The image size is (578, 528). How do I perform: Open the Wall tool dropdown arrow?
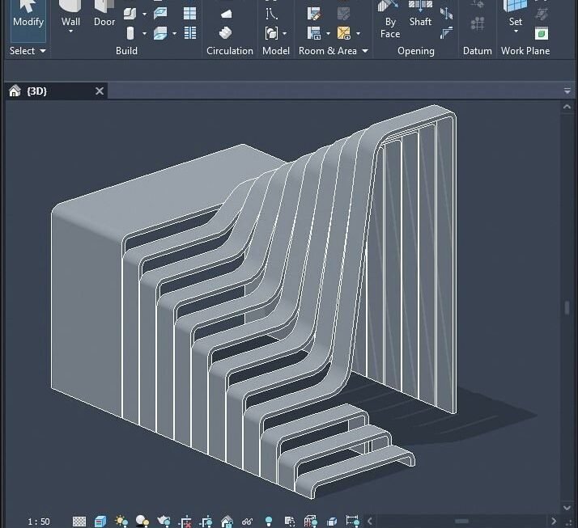click(71, 32)
